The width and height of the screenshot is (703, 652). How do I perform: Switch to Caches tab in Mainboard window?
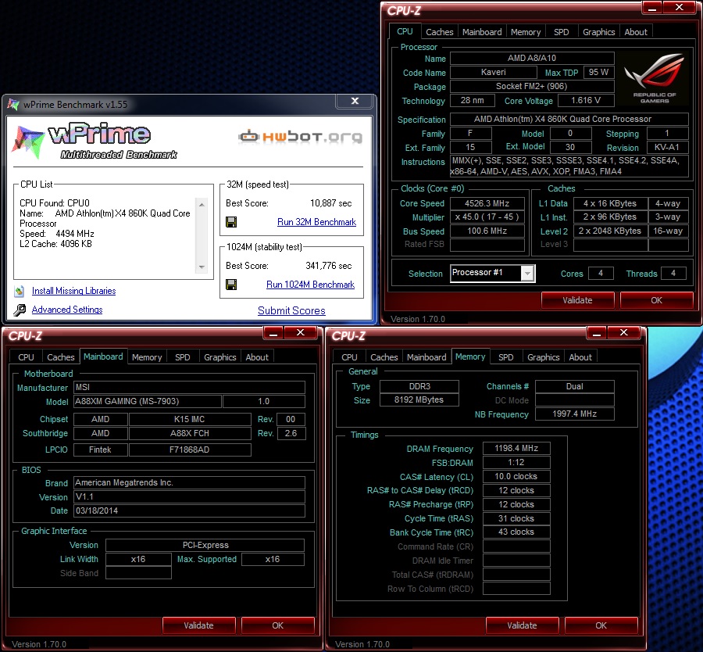[x=60, y=357]
